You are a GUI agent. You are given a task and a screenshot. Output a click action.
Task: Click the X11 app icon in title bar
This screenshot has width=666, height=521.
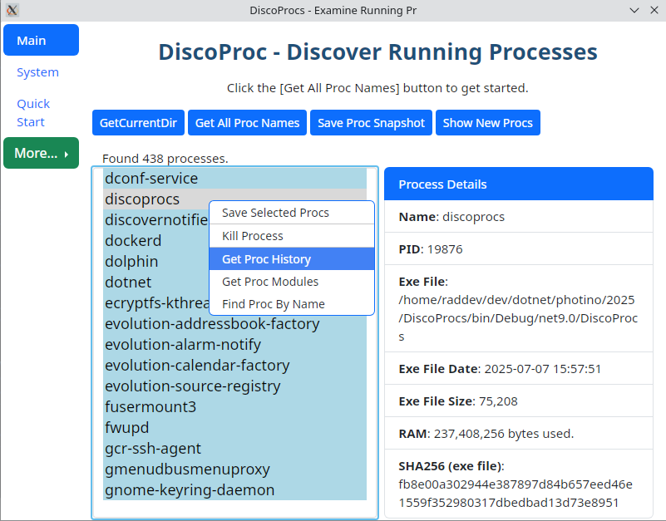pyautogui.click(x=12, y=10)
